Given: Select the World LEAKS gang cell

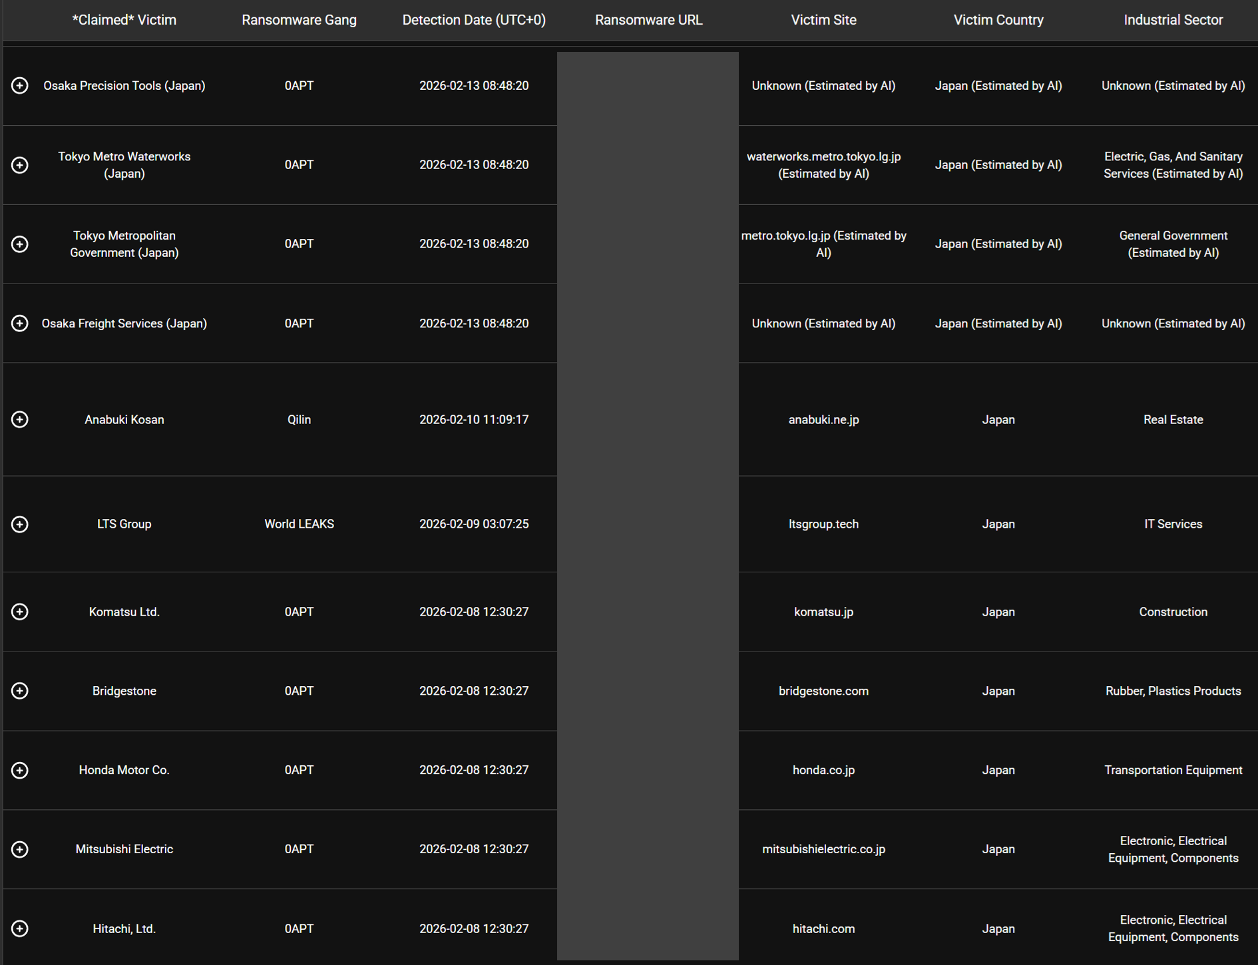Looking at the screenshot, I should [x=299, y=524].
